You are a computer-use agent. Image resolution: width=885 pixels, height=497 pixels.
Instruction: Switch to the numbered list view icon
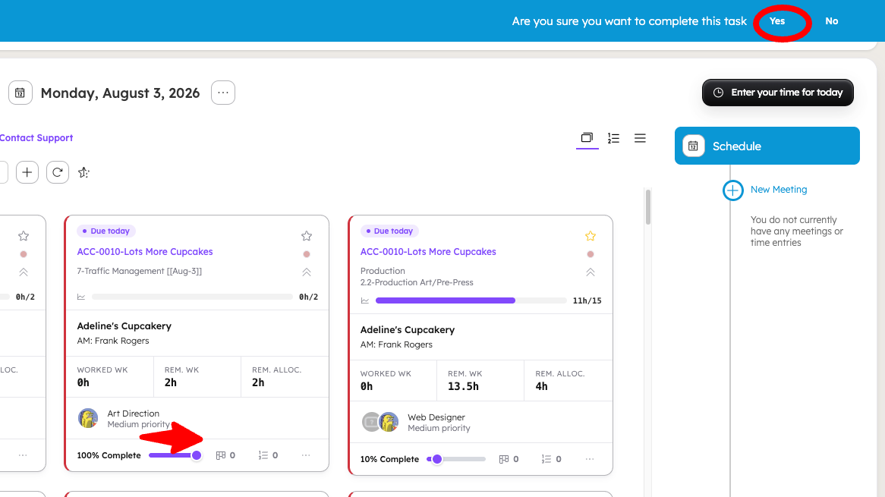613,137
